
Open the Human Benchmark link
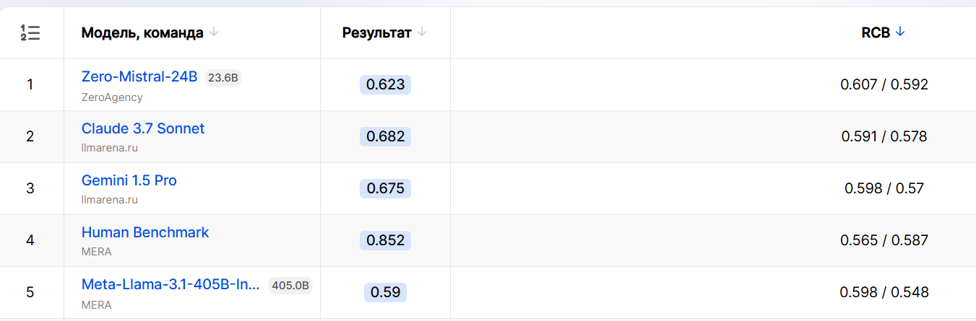[145, 232]
